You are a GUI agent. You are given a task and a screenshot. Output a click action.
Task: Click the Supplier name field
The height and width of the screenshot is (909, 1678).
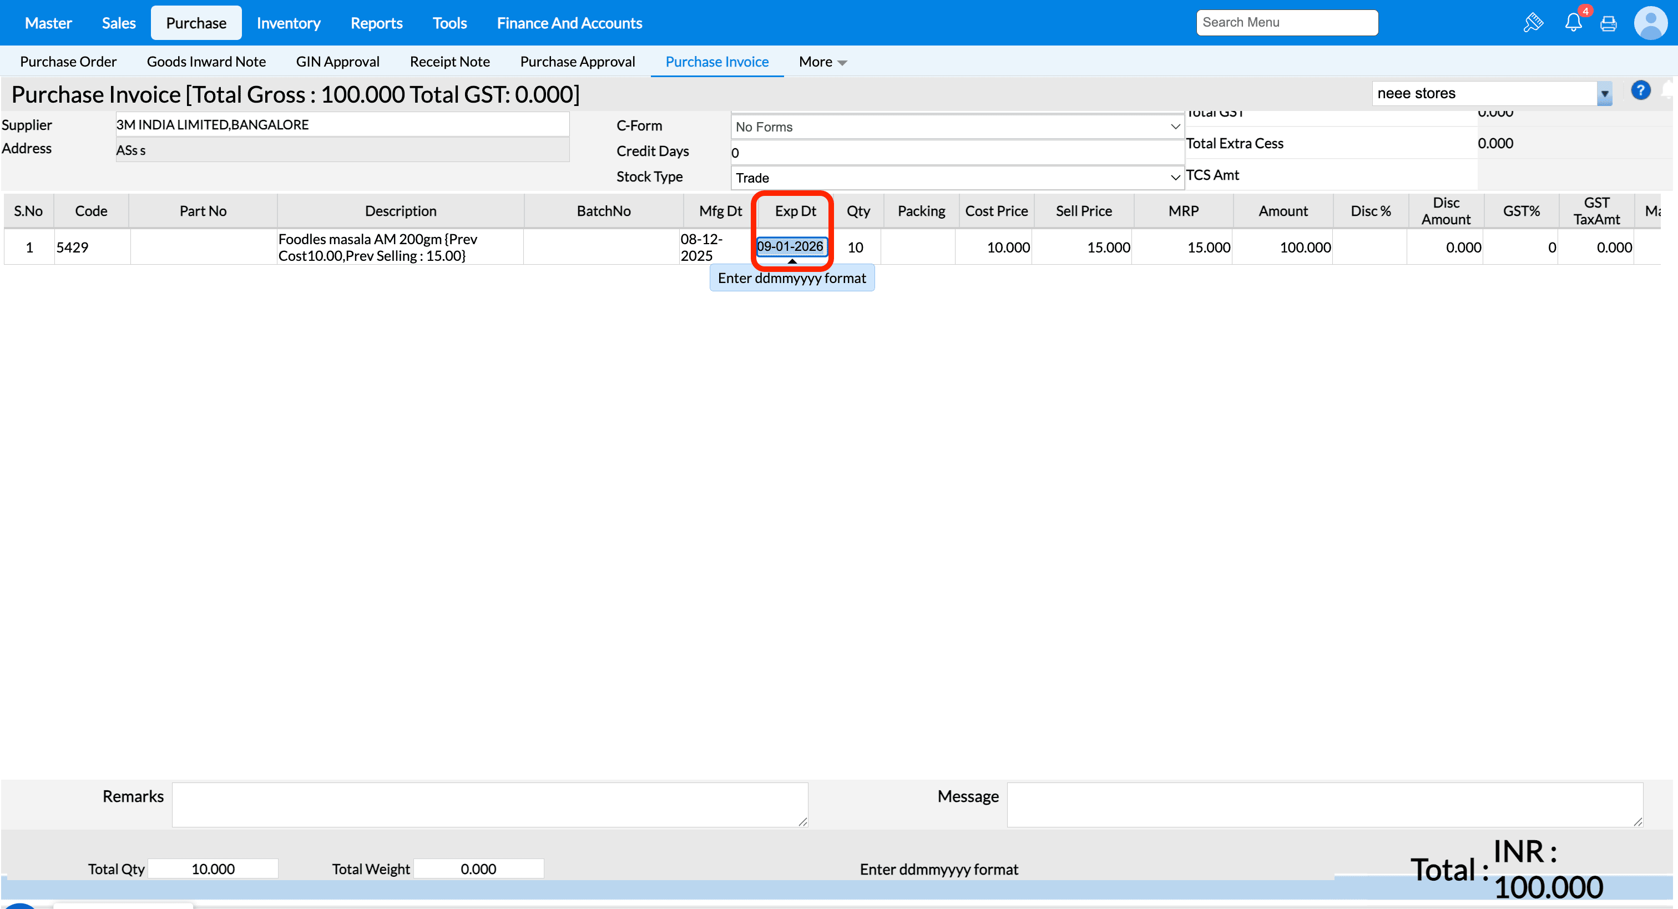coord(342,124)
